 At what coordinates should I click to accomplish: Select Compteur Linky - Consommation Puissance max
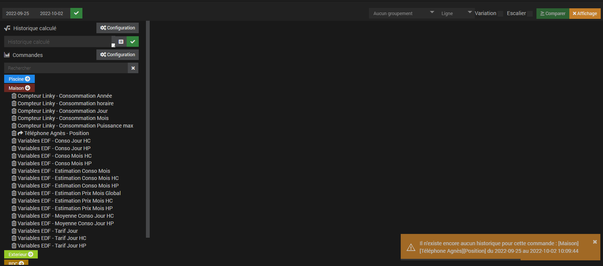coord(75,126)
